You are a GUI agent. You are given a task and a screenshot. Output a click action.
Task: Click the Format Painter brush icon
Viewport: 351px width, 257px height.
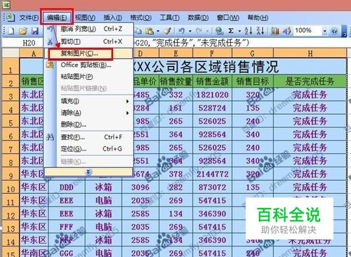(x=168, y=31)
